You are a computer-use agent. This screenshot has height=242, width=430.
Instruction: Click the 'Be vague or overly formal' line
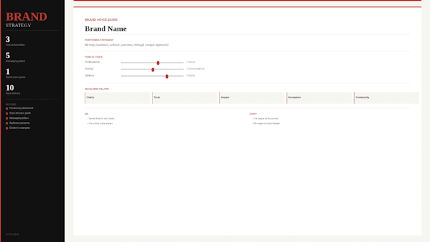[266, 124]
